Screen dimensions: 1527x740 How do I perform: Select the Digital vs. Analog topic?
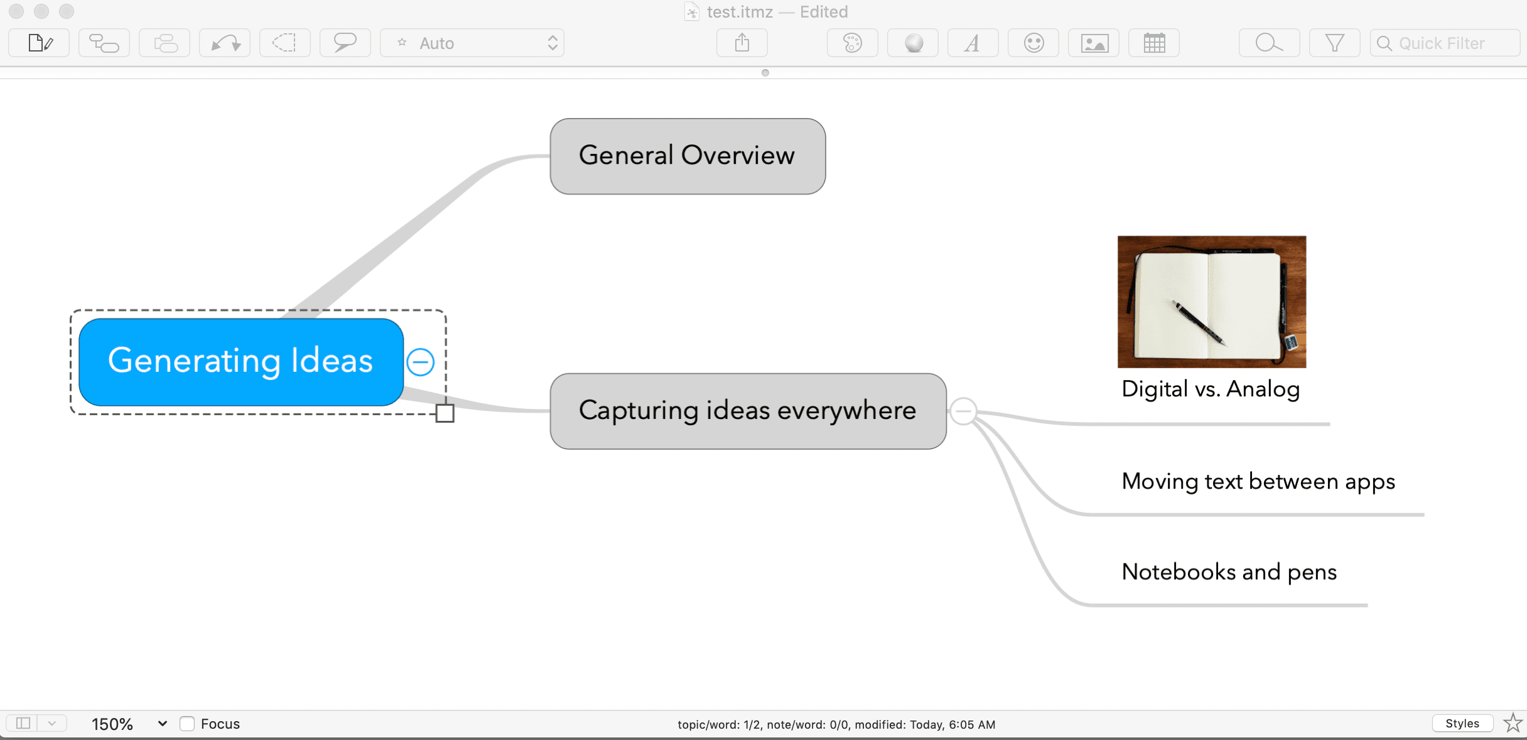(1211, 389)
